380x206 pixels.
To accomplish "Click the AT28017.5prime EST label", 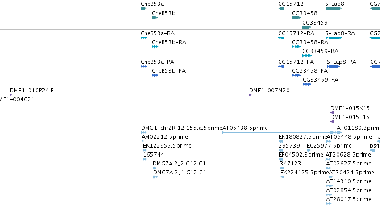I will tap(348, 199).
